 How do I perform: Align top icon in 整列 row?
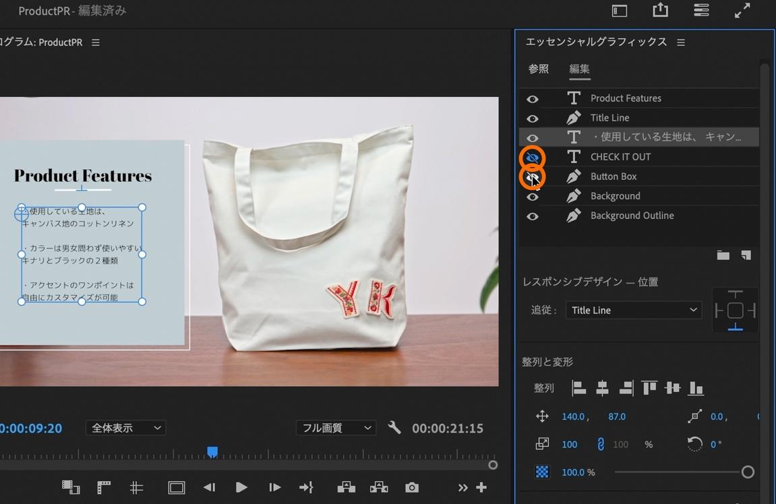649,388
